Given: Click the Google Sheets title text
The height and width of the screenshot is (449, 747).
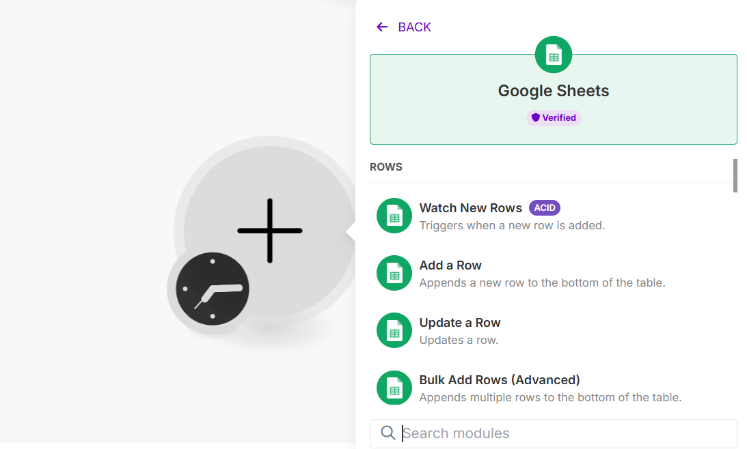Looking at the screenshot, I should (x=554, y=91).
